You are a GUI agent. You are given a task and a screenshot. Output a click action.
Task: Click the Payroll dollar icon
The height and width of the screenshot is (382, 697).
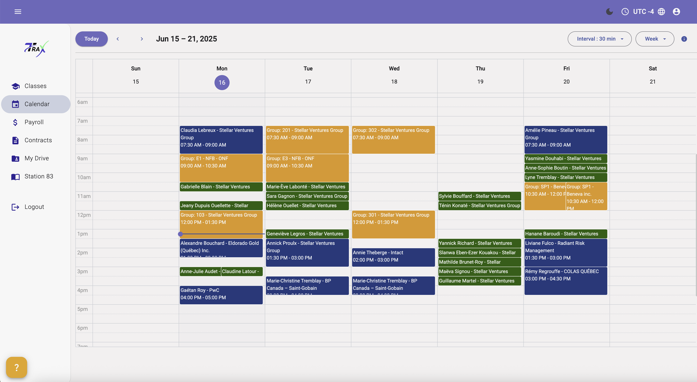15,122
